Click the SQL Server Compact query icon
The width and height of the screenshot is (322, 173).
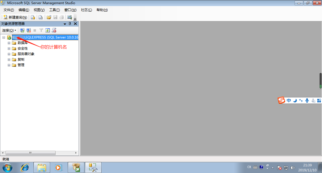[x=41, y=17]
